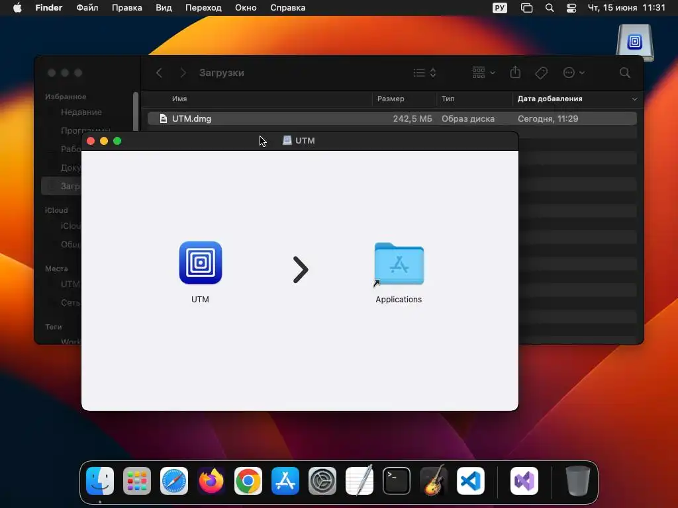The width and height of the screenshot is (678, 508).
Task: Open the Finder menu
Action: (x=49, y=8)
